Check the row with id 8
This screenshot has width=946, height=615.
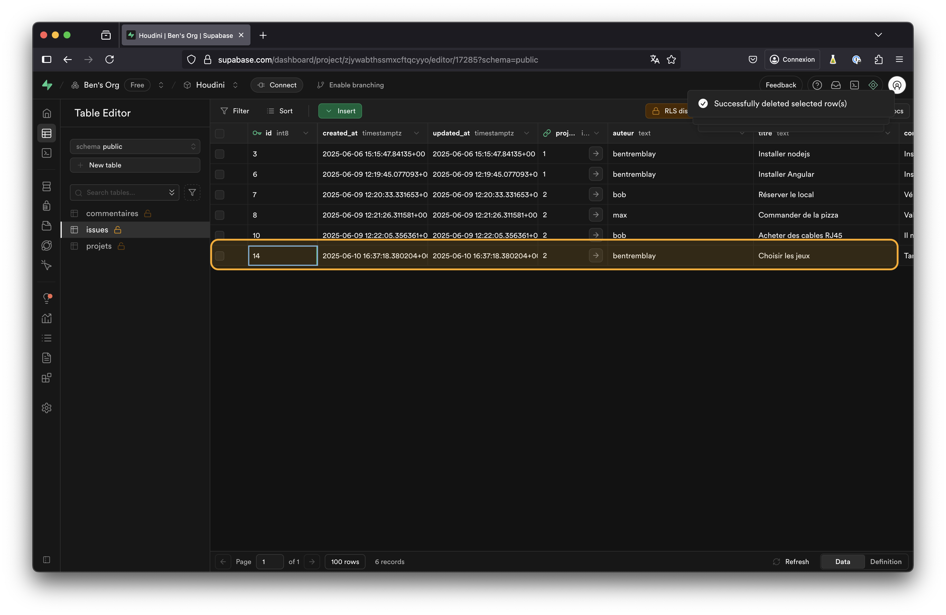coord(219,215)
